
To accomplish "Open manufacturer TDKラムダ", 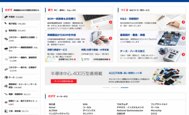I will (122, 104).
